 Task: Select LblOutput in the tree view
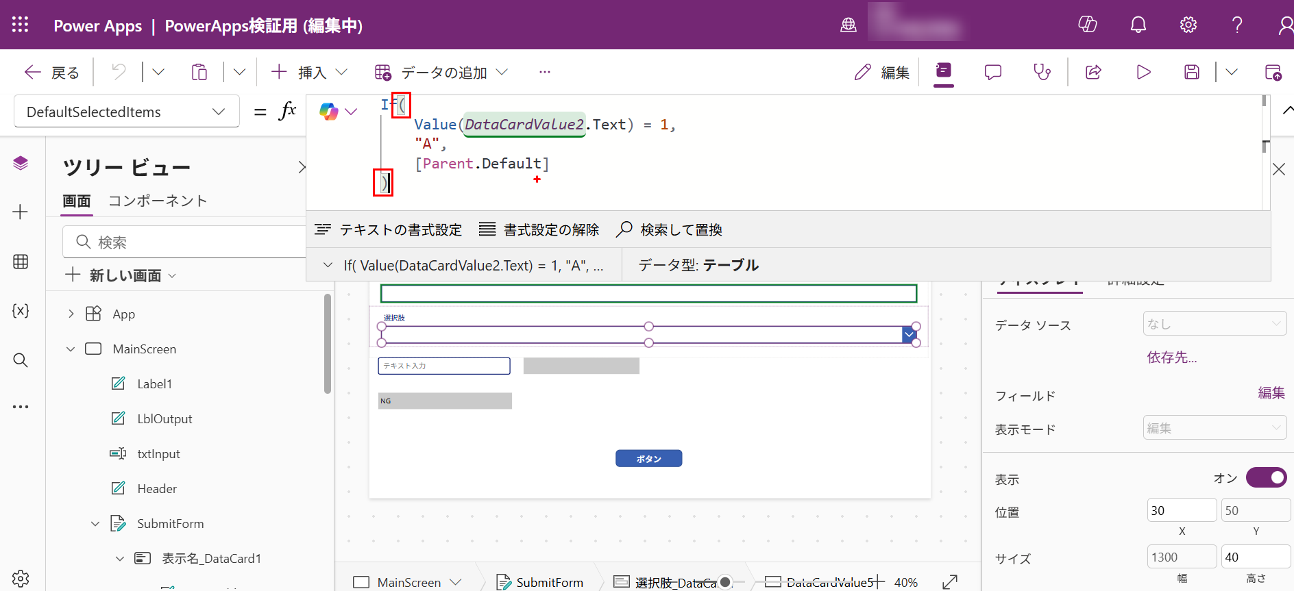tap(164, 419)
